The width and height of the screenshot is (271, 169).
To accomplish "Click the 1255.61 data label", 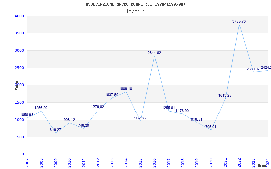I will coord(168,108).
